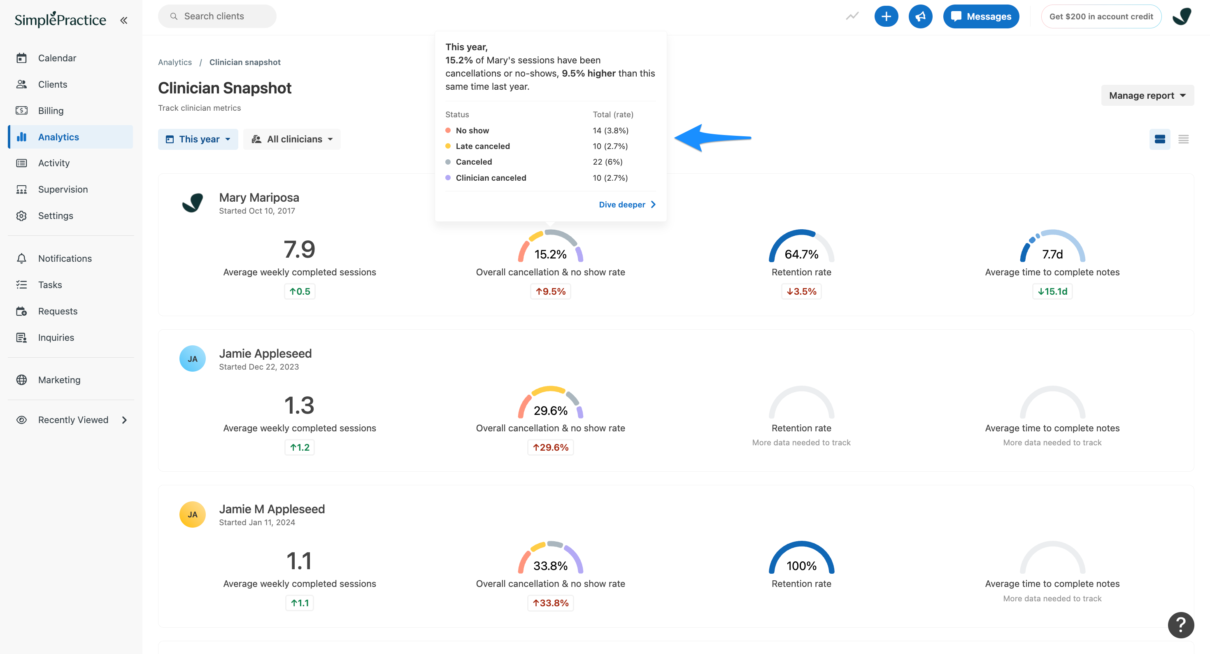Click the Requests calendar icon
Viewport: 1210px width, 654px height.
(21, 311)
